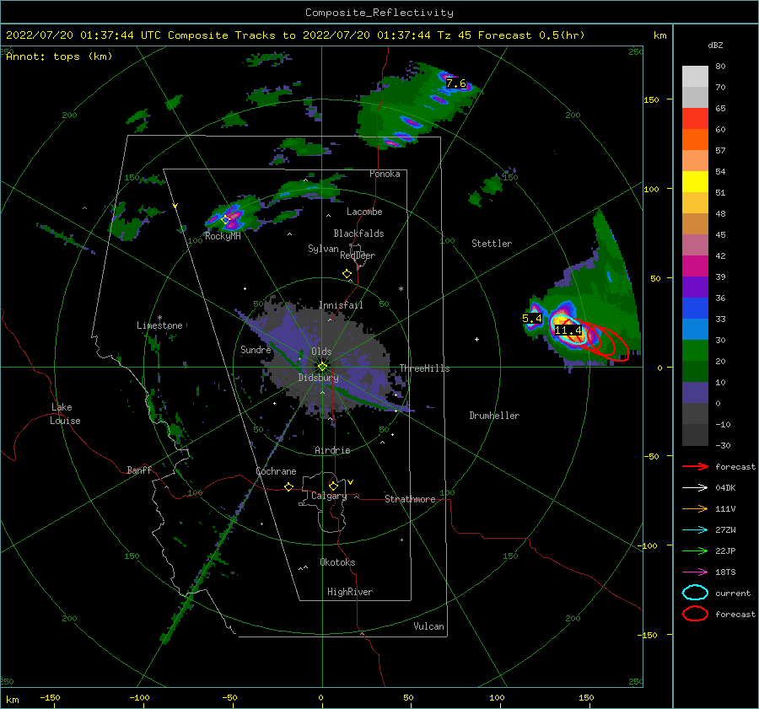The height and width of the screenshot is (709, 759).
Task: Select the blue swatch between 36 and 33 dBZ
Action: (x=695, y=309)
